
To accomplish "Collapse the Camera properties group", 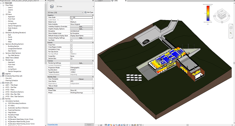I will coord(93,61).
